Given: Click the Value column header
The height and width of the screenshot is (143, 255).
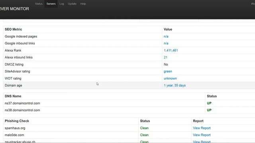Looking at the screenshot, I should 168,29.
